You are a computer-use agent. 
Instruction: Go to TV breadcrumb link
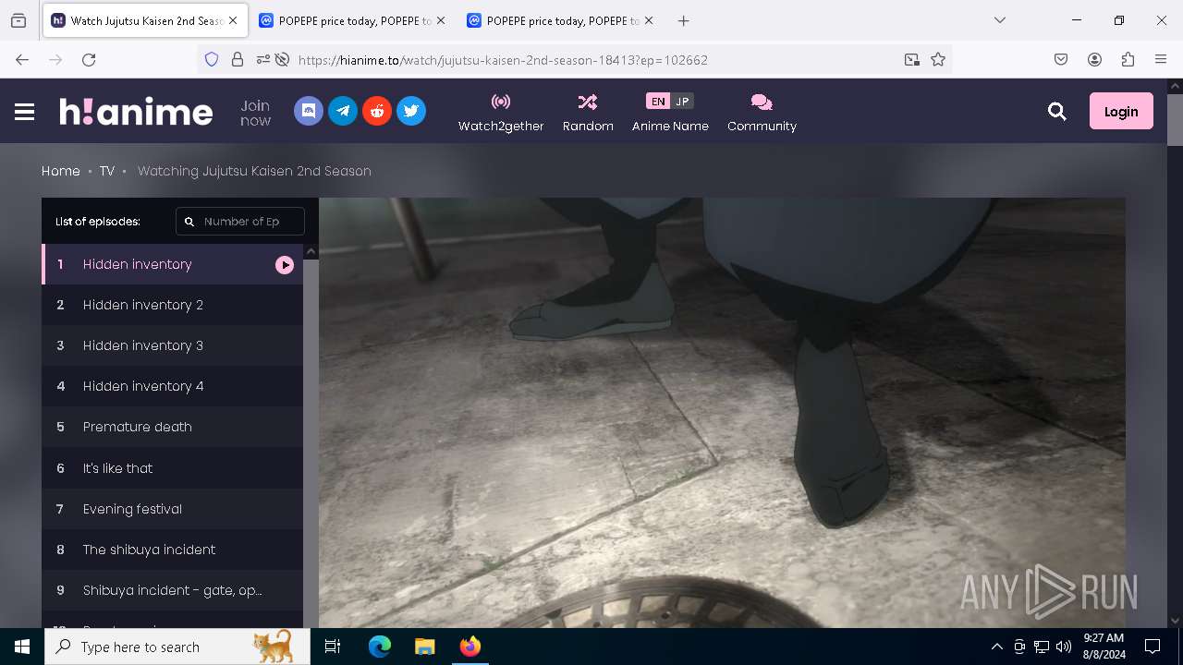tap(107, 171)
